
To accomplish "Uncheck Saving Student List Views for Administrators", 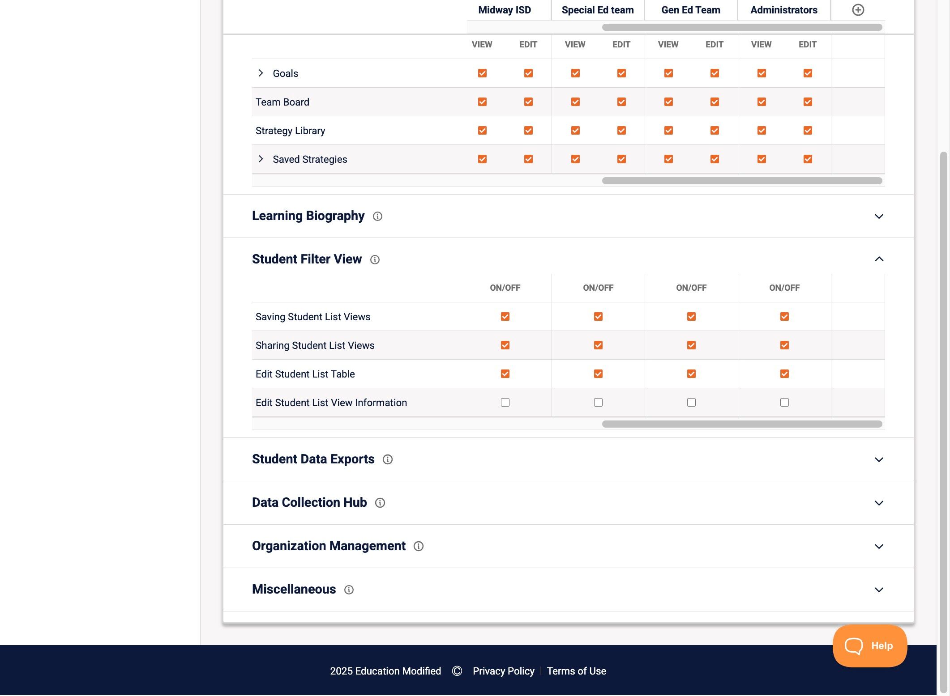I will pos(784,317).
